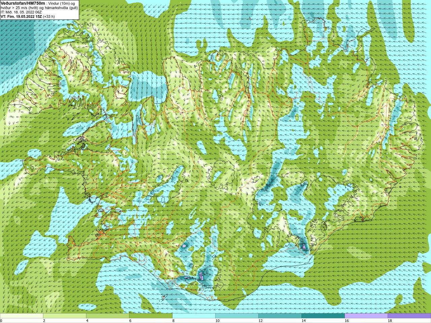The height and width of the screenshot is (323, 431).
Task: Click the Veðurstofan/HM750m title text
Action: point(23,3)
